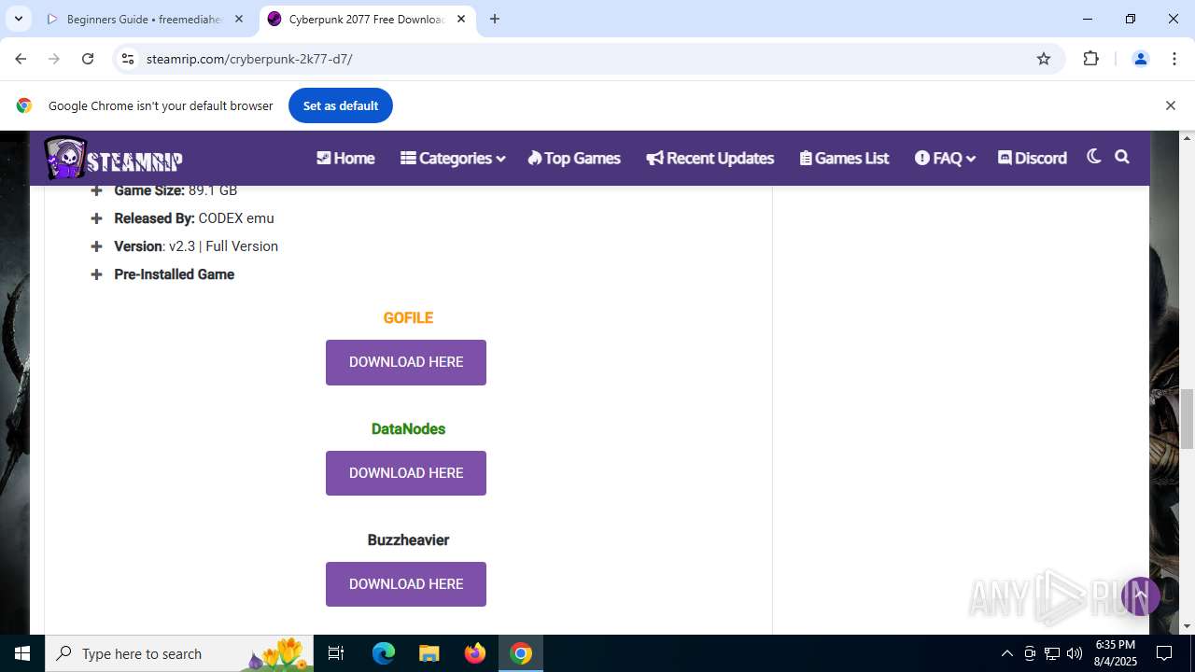Image resolution: width=1195 pixels, height=672 pixels.
Task: Click GOFILE Download Here button
Action: (x=406, y=362)
